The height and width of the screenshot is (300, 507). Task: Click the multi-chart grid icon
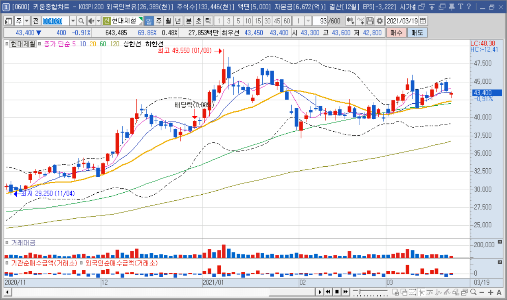tap(395, 292)
